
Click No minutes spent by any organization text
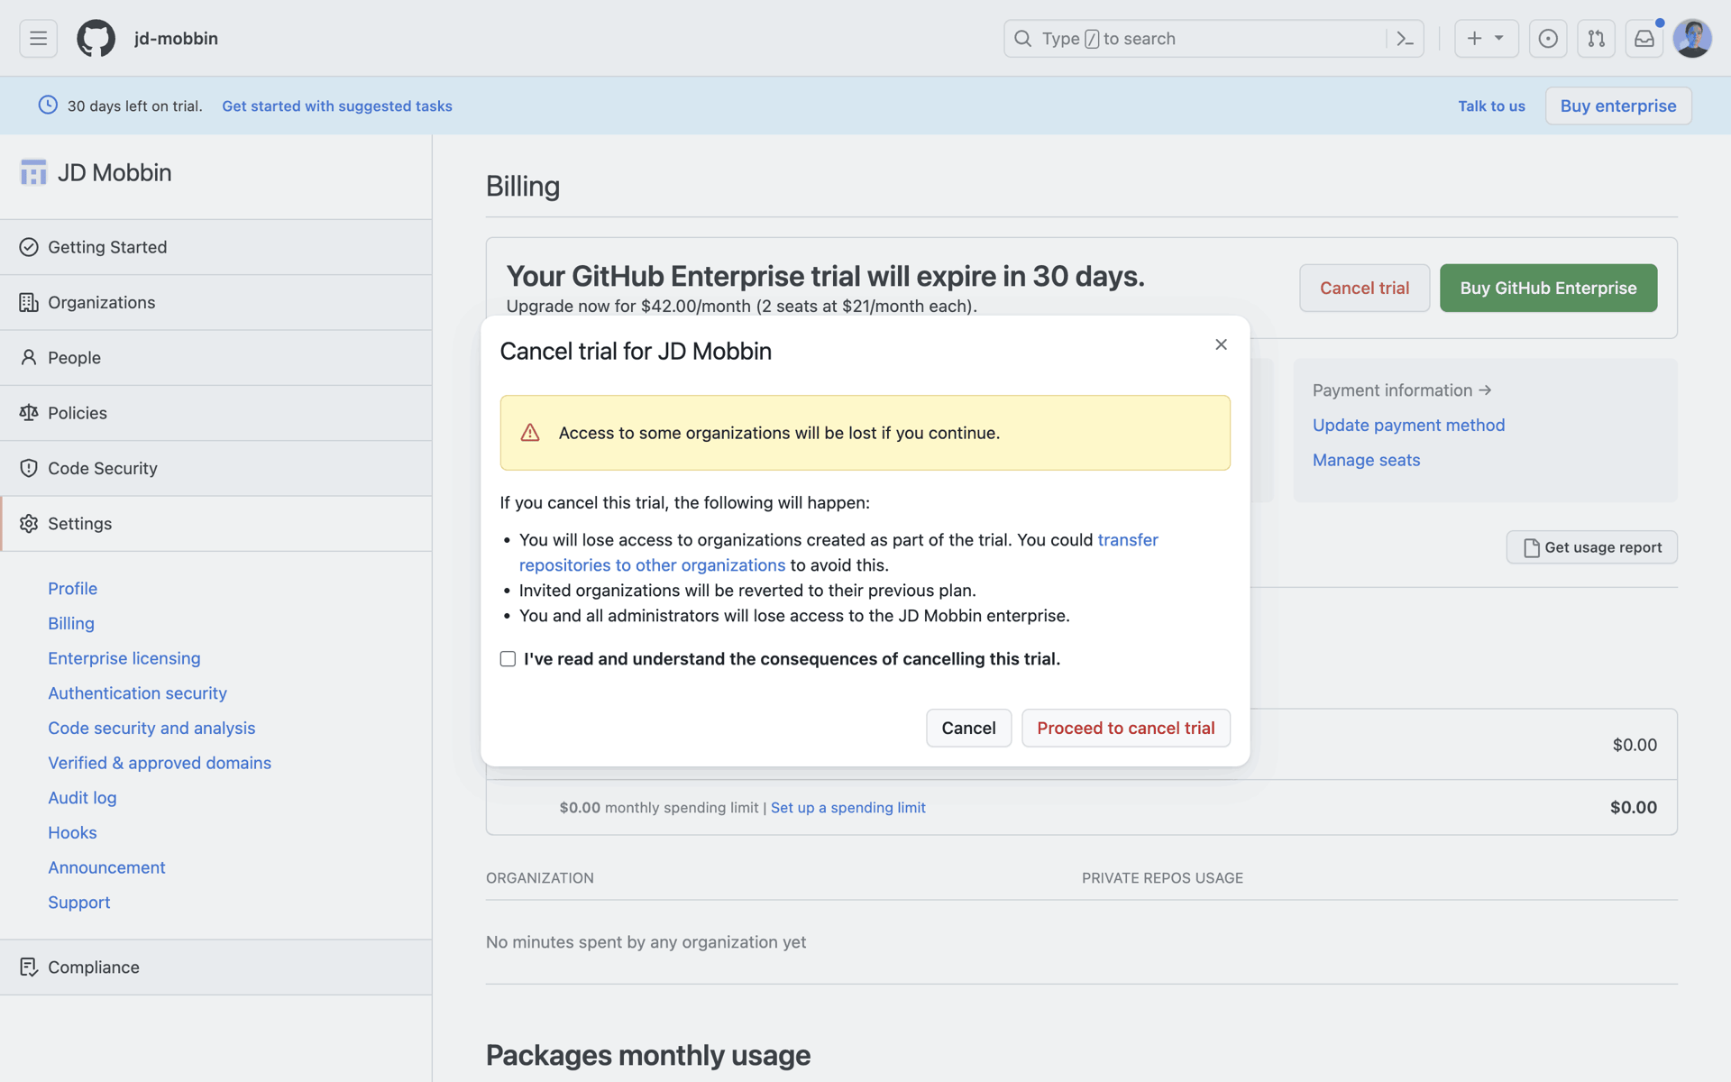pos(646,942)
